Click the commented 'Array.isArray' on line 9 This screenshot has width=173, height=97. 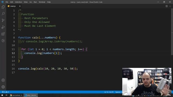pyautogui.click(x=55, y=41)
